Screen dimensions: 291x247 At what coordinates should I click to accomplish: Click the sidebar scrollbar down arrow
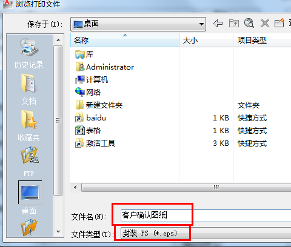[x=58, y=232]
